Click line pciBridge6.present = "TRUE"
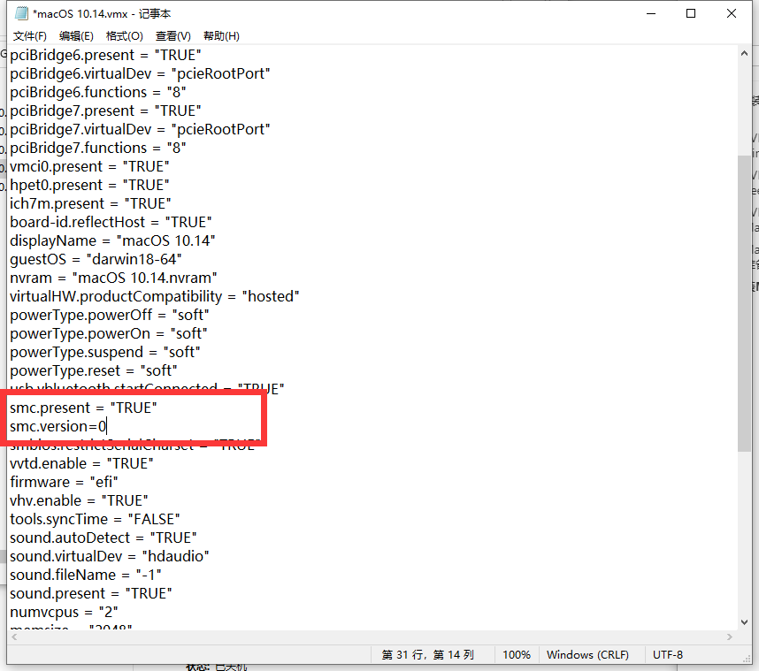The width and height of the screenshot is (759, 671). [105, 55]
